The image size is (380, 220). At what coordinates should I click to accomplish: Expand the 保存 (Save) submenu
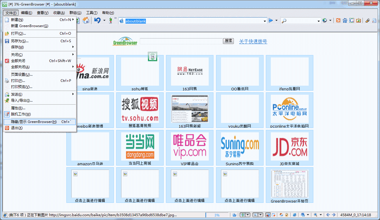coord(17,47)
